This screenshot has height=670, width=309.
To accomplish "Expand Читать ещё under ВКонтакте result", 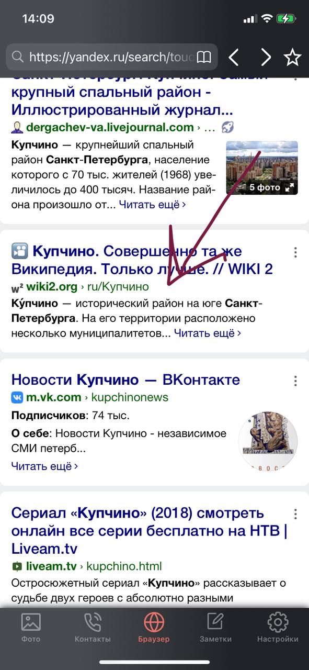I will (44, 465).
